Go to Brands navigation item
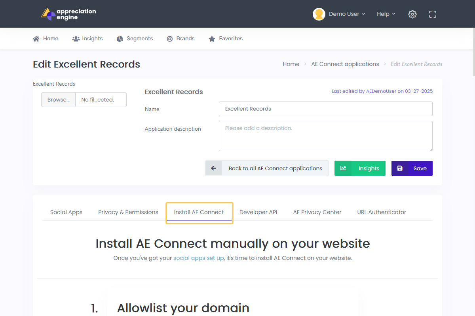 pyautogui.click(x=180, y=38)
